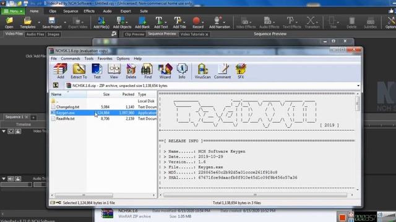Switch to VideoPad Export tab
396x222 pixels.
[x=126, y=11]
